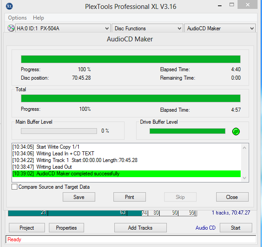Click the Add Tracks button

[x=141, y=227]
